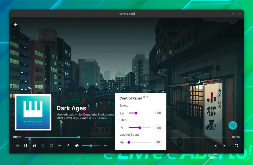Toggle repeat mode

tap(51, 146)
